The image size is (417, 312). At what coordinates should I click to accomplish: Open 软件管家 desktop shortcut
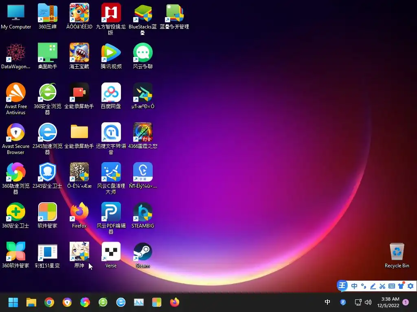47,215
